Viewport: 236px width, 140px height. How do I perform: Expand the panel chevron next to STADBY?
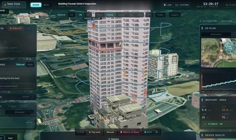pos(33,97)
